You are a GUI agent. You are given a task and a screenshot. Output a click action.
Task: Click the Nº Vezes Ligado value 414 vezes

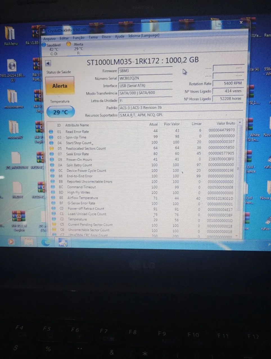(x=228, y=91)
